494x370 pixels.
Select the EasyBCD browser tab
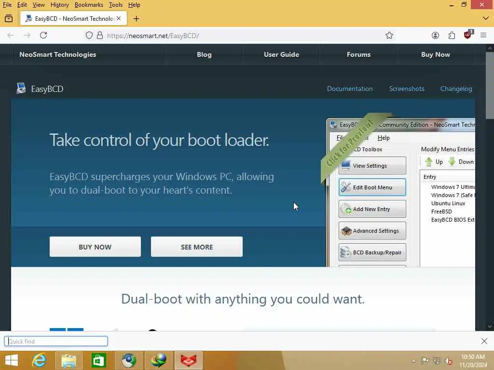click(73, 19)
